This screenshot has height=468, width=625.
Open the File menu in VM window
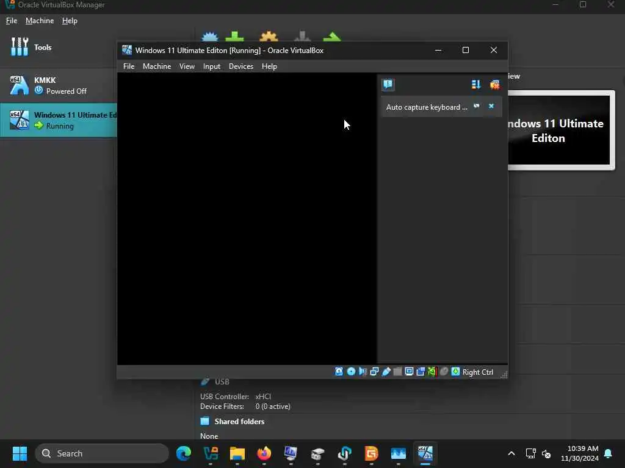point(129,66)
